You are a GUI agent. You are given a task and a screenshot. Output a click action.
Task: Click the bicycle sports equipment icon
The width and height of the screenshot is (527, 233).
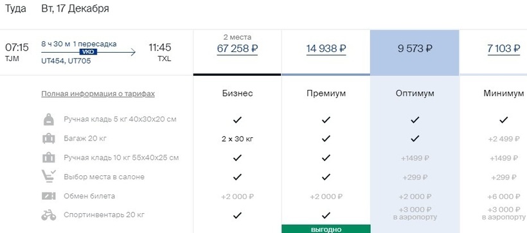(49, 215)
